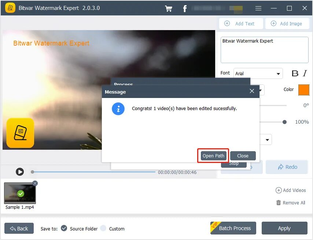Toggle bold formatting B icon

[295, 73]
